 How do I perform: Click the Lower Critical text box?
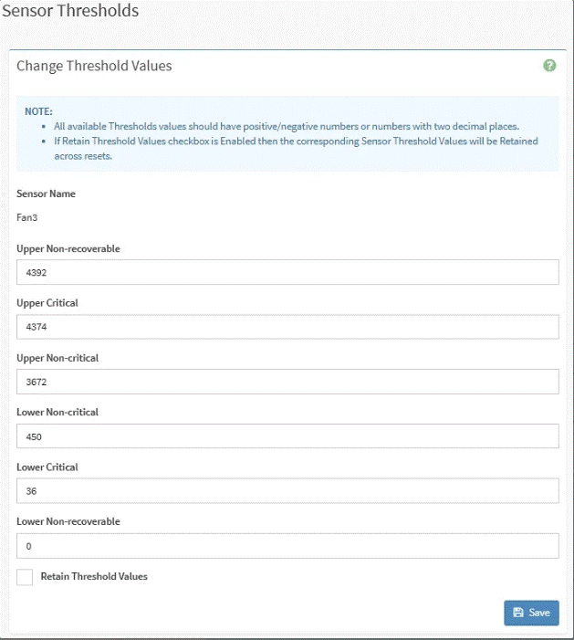tap(287, 491)
